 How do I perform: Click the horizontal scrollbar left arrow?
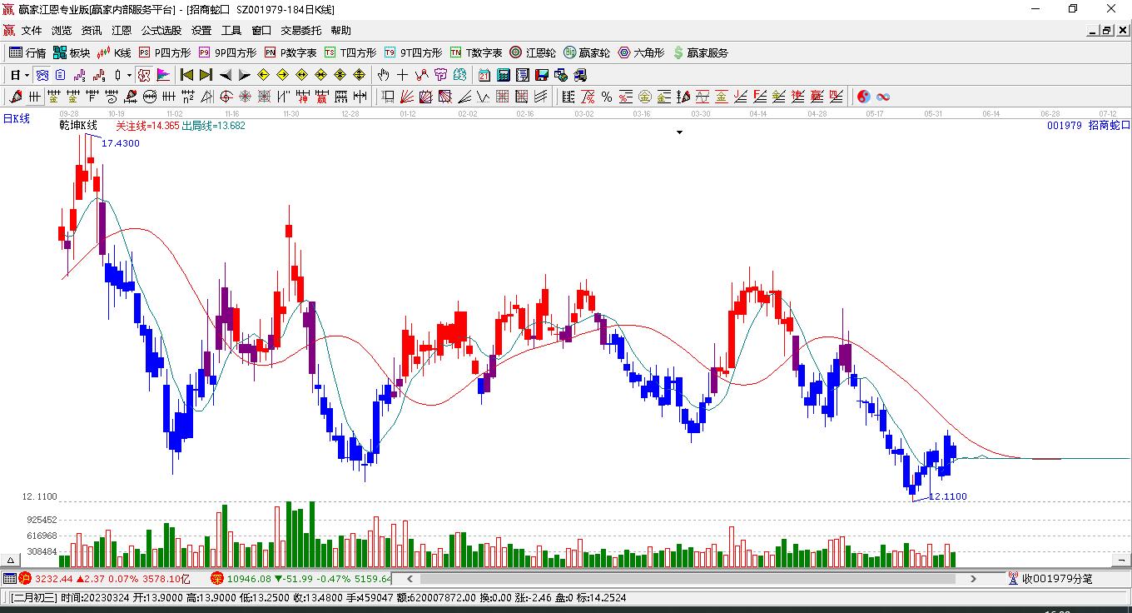click(x=410, y=578)
